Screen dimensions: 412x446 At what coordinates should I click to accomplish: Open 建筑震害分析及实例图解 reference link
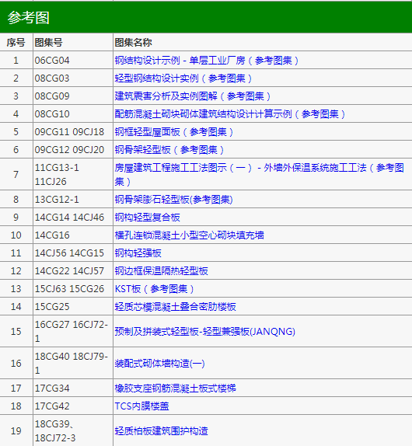point(193,96)
